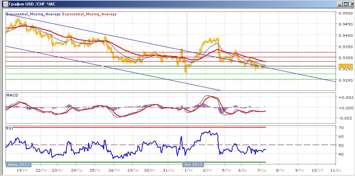Click the 9/Пт date label
355x176 pixels.
pos(299,170)
